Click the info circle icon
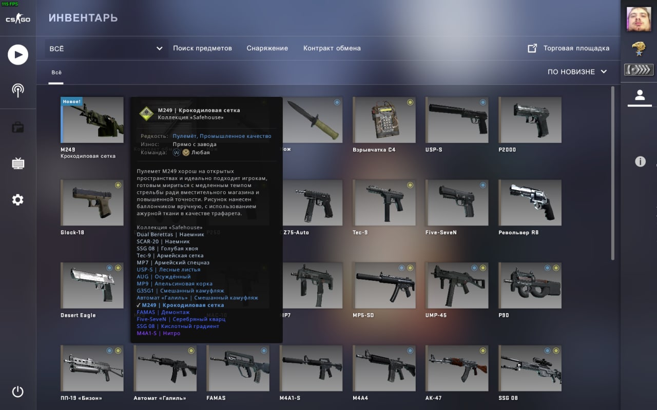Screen dimensions: 657x410 (x=640, y=161)
